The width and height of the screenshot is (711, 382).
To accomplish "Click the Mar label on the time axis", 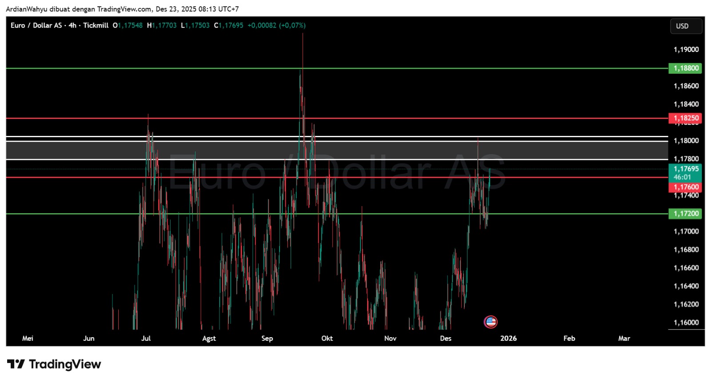I will [624, 338].
